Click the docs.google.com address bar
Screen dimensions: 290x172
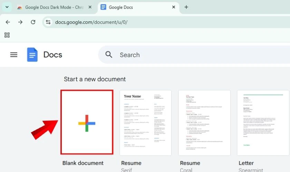pyautogui.click(x=166, y=22)
